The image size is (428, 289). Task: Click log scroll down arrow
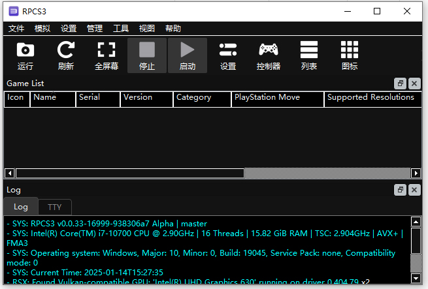pos(416,279)
